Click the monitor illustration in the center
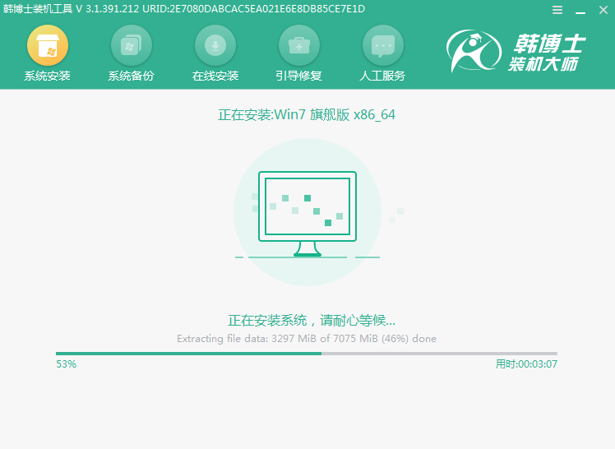The width and height of the screenshot is (615, 449). pos(307,214)
